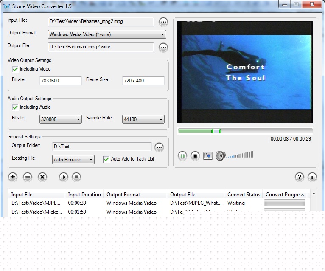Click the 00:00:08 / 00:00:29 time display
325x271 pixels.
pyautogui.click(x=291, y=139)
